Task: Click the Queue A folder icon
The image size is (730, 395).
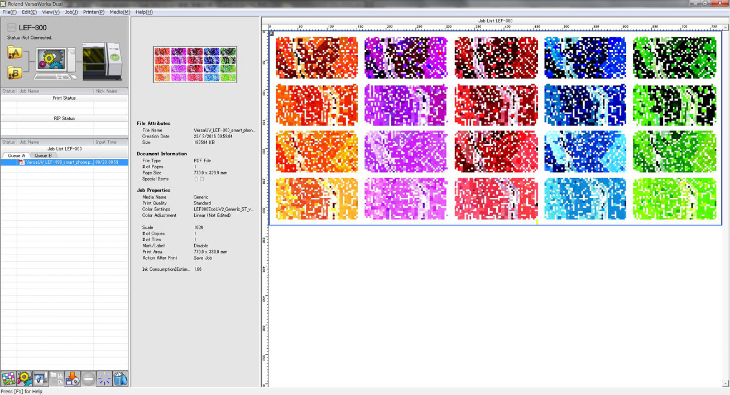Action: (14, 53)
